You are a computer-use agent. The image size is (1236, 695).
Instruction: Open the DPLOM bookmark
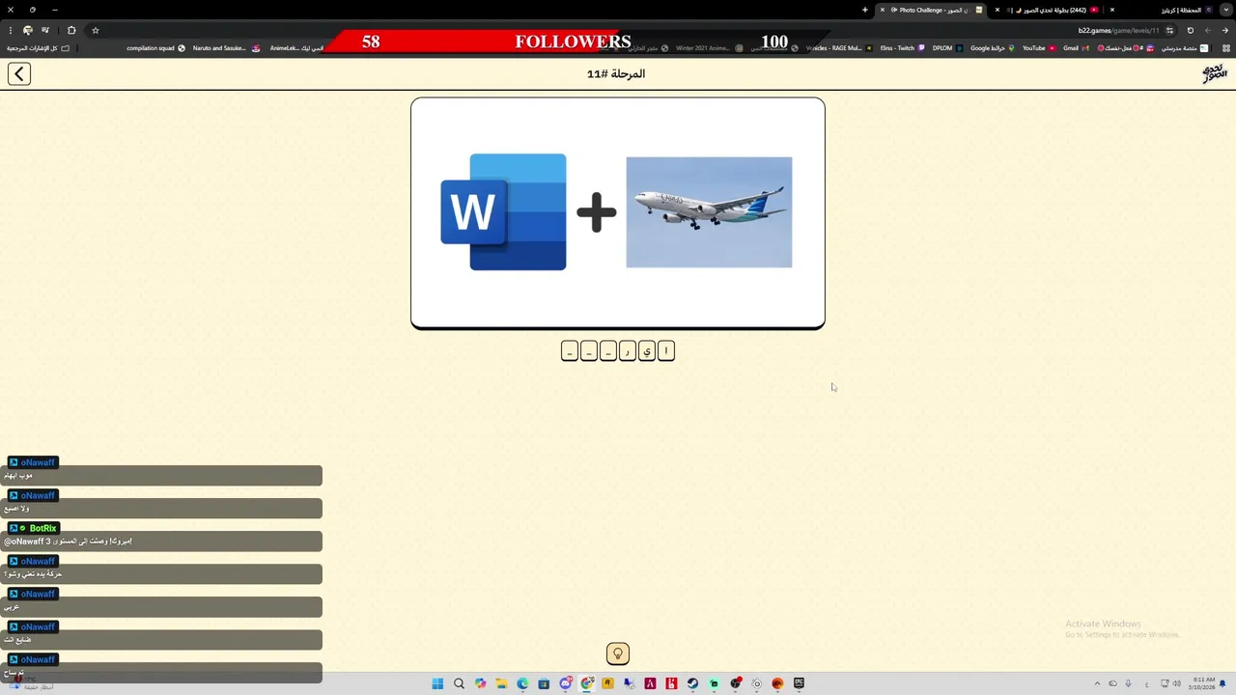click(x=947, y=48)
